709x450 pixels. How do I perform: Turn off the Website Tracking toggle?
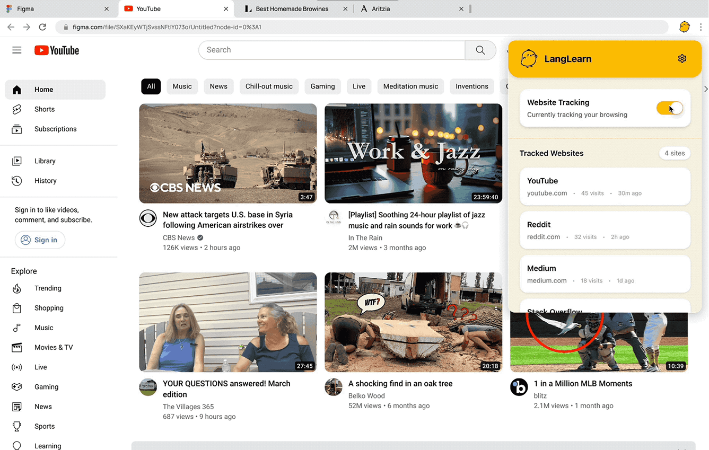(x=670, y=108)
